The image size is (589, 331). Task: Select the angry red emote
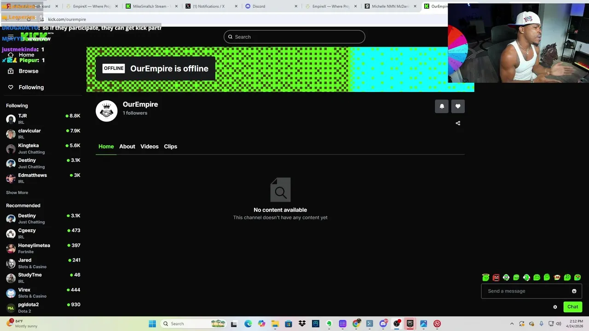(496, 277)
